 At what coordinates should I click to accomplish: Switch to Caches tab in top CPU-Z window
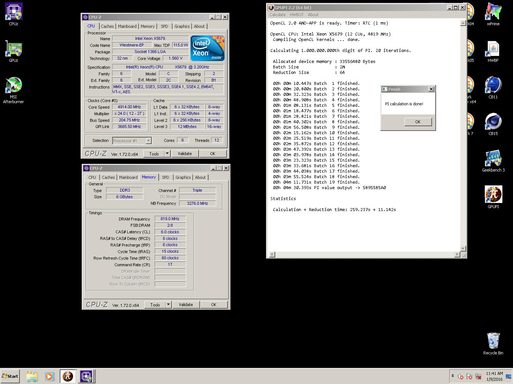tap(107, 26)
